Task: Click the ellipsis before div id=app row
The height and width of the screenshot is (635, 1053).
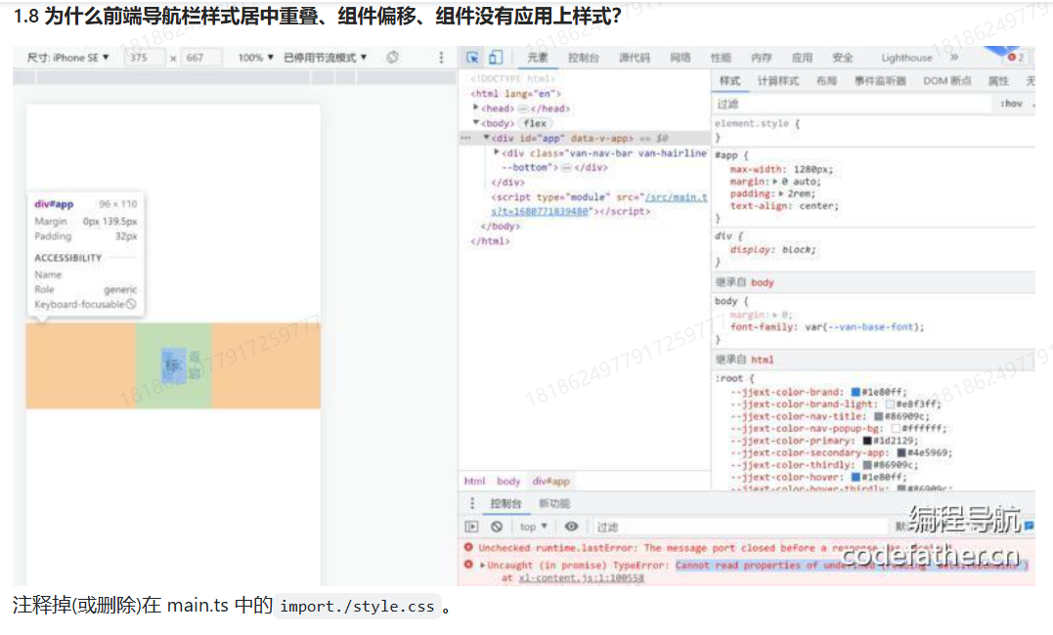Action: pyautogui.click(x=465, y=139)
